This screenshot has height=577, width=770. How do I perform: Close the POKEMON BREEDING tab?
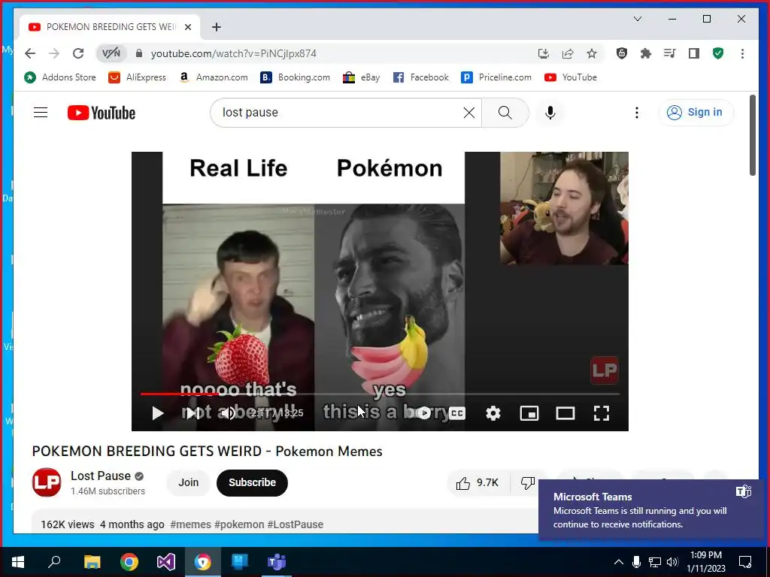tap(187, 27)
